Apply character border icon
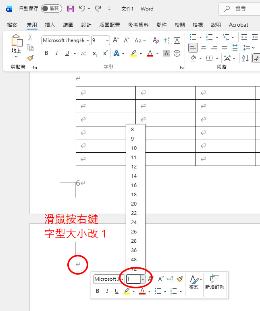260x311 pixels. [177, 40]
